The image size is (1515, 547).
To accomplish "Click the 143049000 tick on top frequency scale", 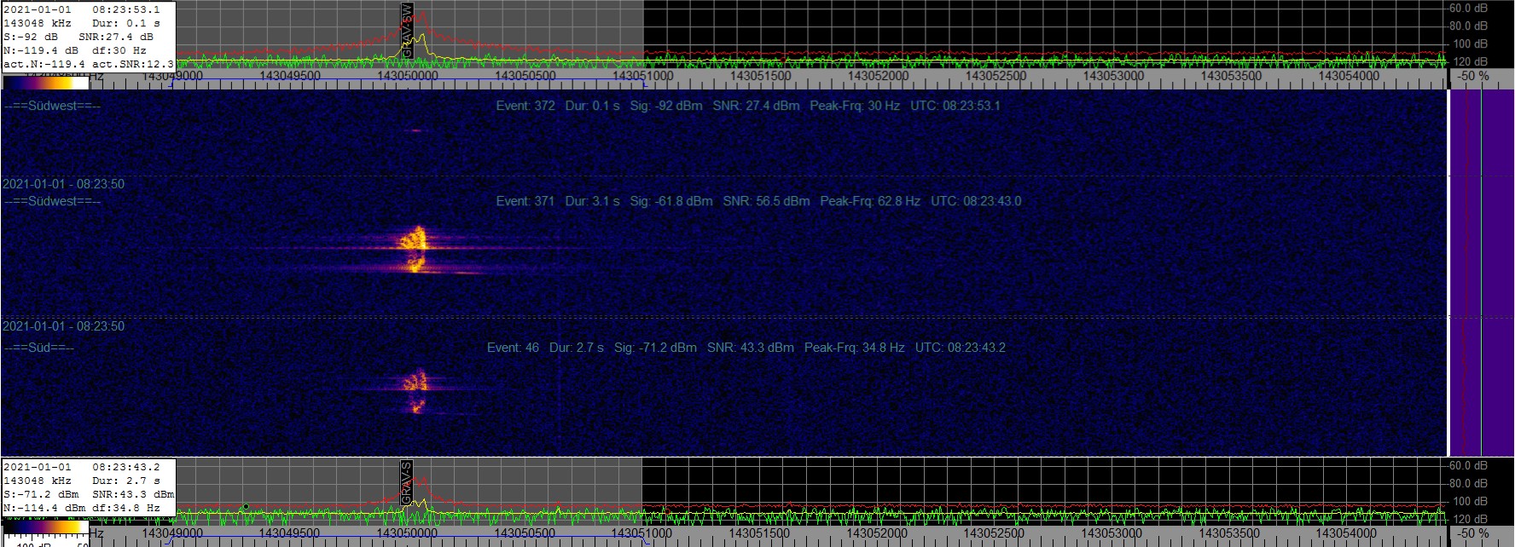I will (172, 76).
